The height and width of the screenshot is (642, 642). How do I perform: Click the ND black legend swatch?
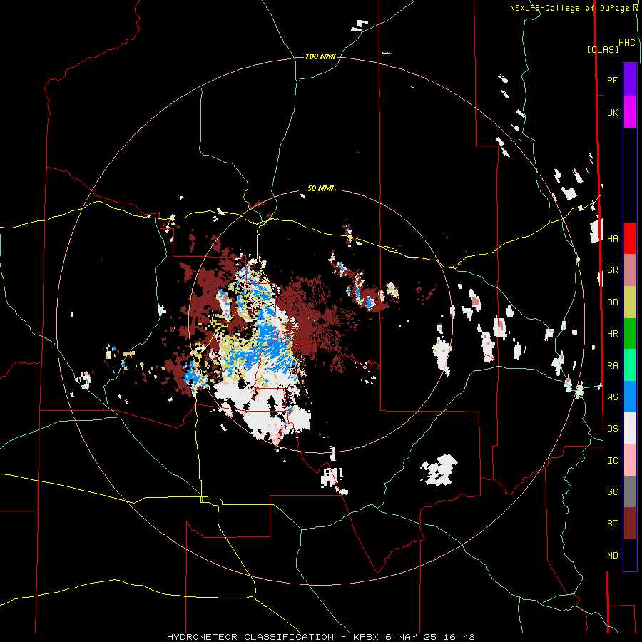[x=630, y=555]
